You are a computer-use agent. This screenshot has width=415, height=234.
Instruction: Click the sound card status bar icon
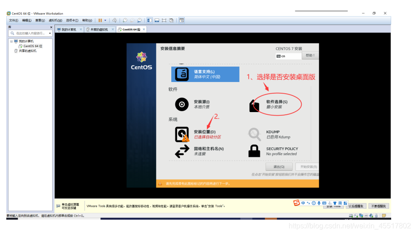[x=371, y=216]
